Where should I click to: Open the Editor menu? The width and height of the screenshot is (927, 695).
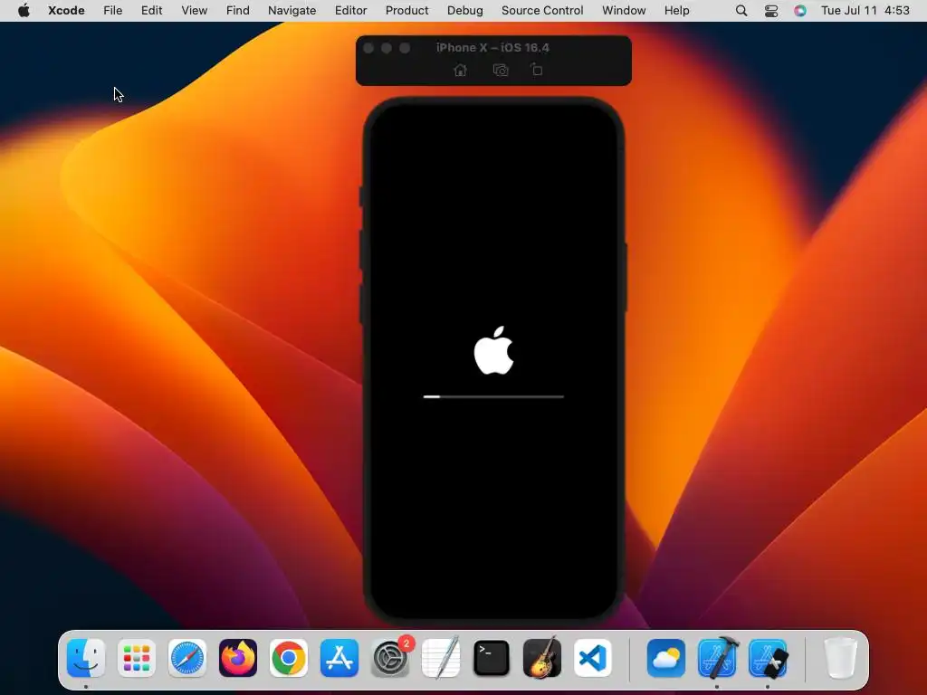350,10
